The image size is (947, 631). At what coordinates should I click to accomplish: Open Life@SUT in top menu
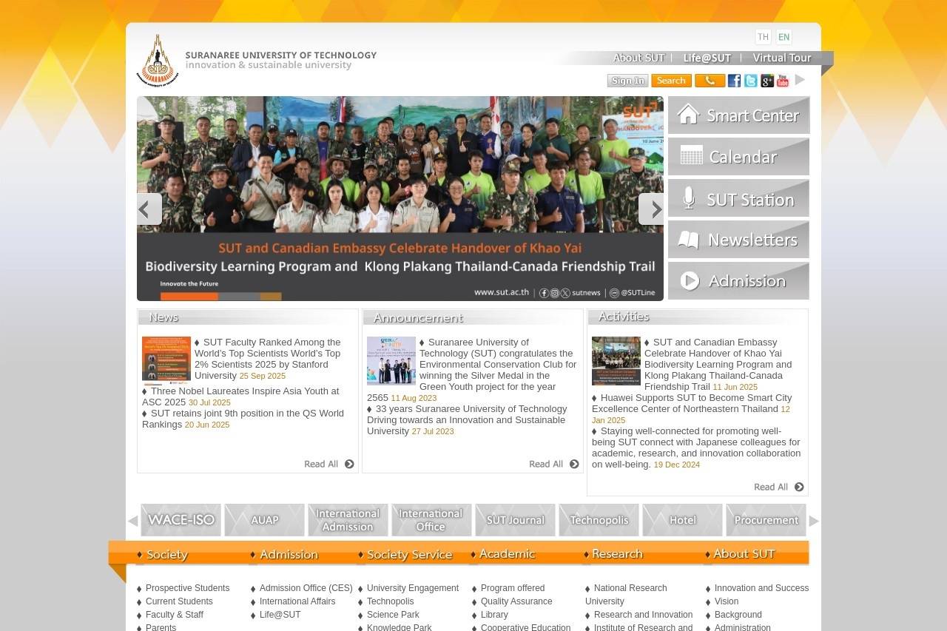click(707, 58)
